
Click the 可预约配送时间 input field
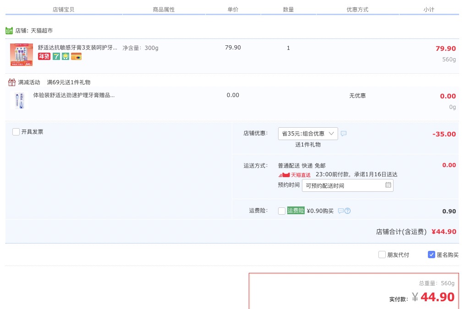pyautogui.click(x=348, y=185)
